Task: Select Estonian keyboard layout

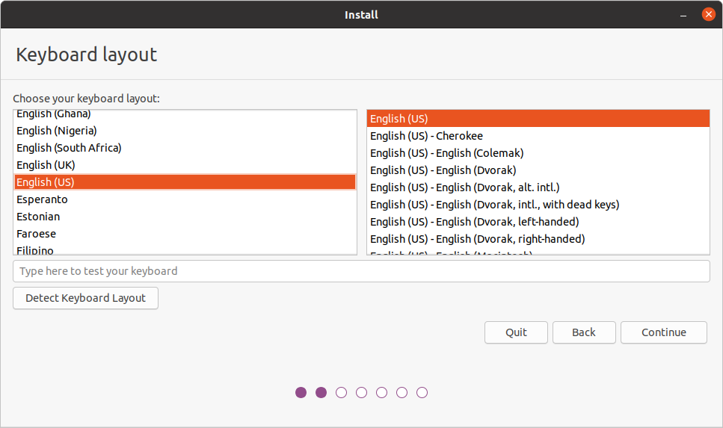Action: [x=38, y=217]
